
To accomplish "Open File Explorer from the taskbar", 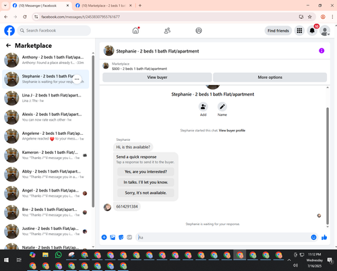I will click(45, 255).
